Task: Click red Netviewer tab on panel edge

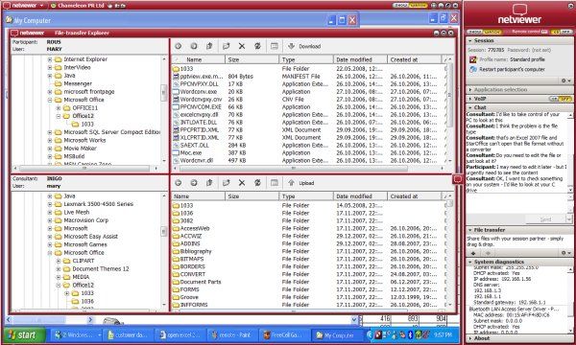Action: click(458, 179)
